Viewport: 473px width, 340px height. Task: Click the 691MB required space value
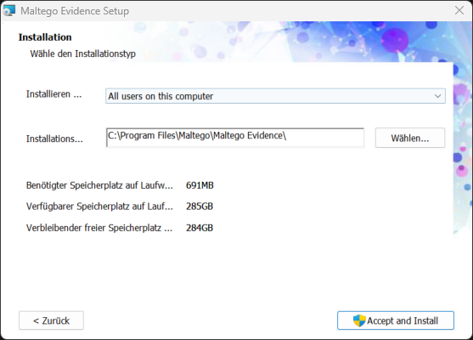[x=200, y=185]
